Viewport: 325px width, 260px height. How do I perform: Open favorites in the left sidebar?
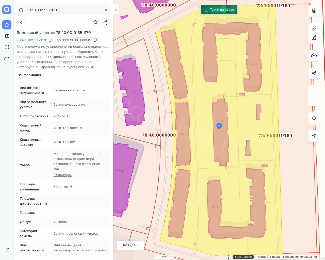[7, 25]
